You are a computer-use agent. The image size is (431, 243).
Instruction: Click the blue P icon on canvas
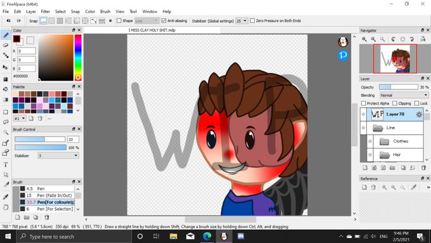coord(343,55)
